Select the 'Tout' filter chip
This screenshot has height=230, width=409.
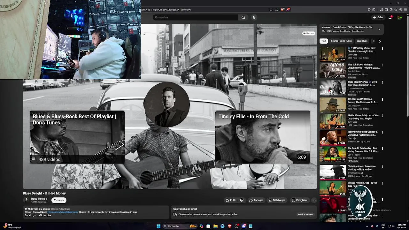point(324,41)
